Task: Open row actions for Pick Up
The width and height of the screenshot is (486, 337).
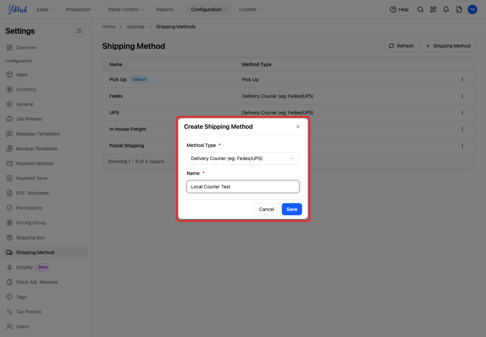Action: [462, 80]
